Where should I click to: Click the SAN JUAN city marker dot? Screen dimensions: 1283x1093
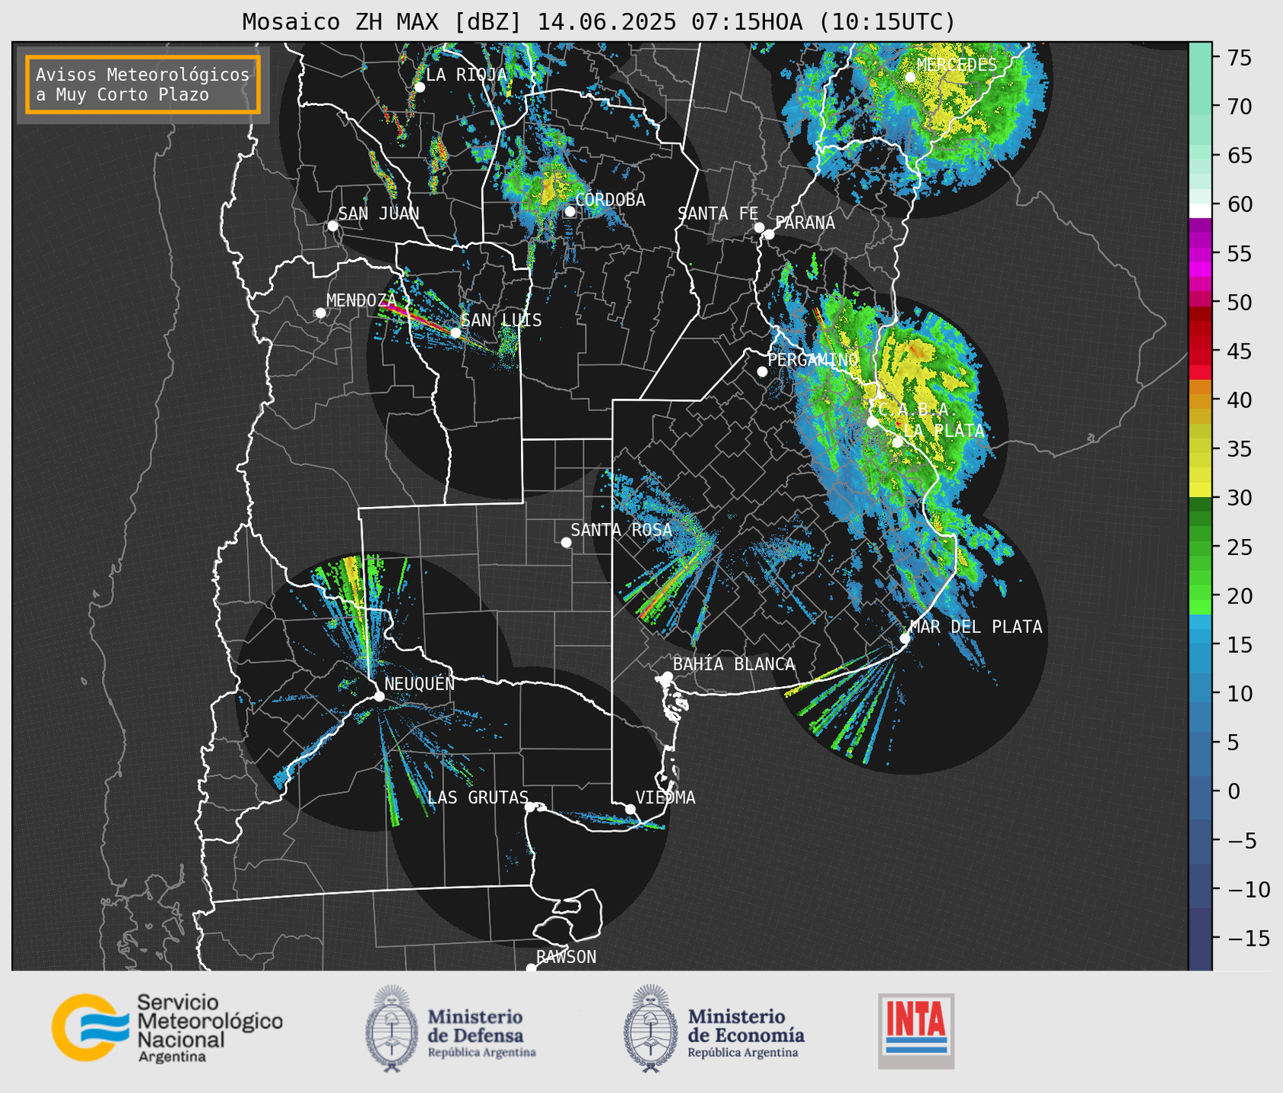pos(332,226)
